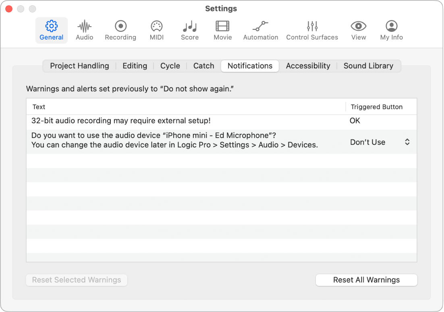Click the Reset Selected Warnings button
This screenshot has height=312, width=444.
click(x=76, y=280)
